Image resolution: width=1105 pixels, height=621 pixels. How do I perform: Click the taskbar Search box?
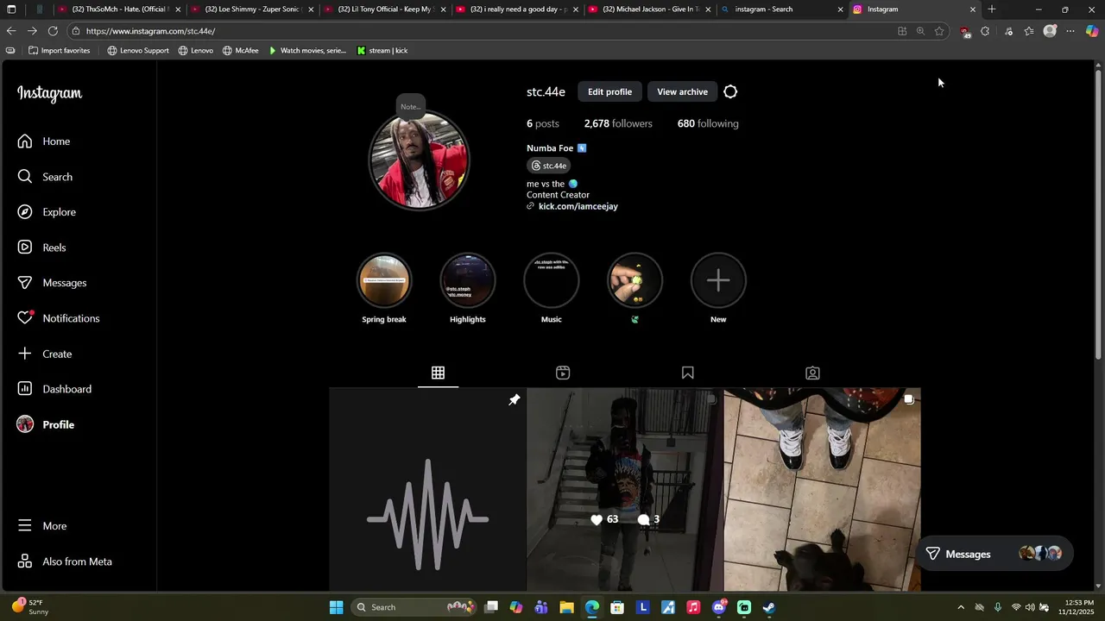[x=414, y=607]
